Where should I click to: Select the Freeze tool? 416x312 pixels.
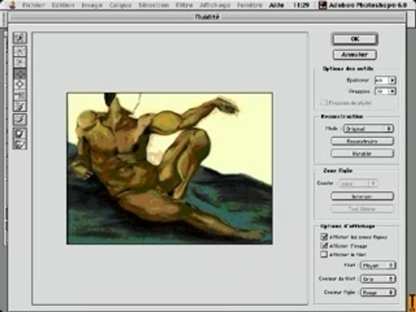[x=19, y=133]
